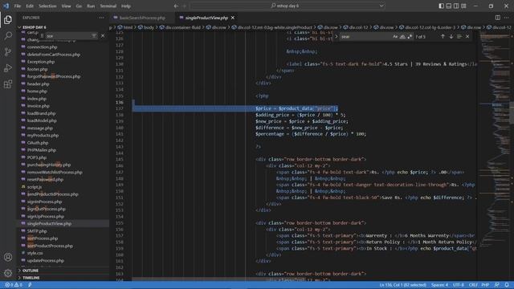This screenshot has height=289, width=514.
Task: Toggle filter mode in Explorer filter box
Action: click(94, 35)
